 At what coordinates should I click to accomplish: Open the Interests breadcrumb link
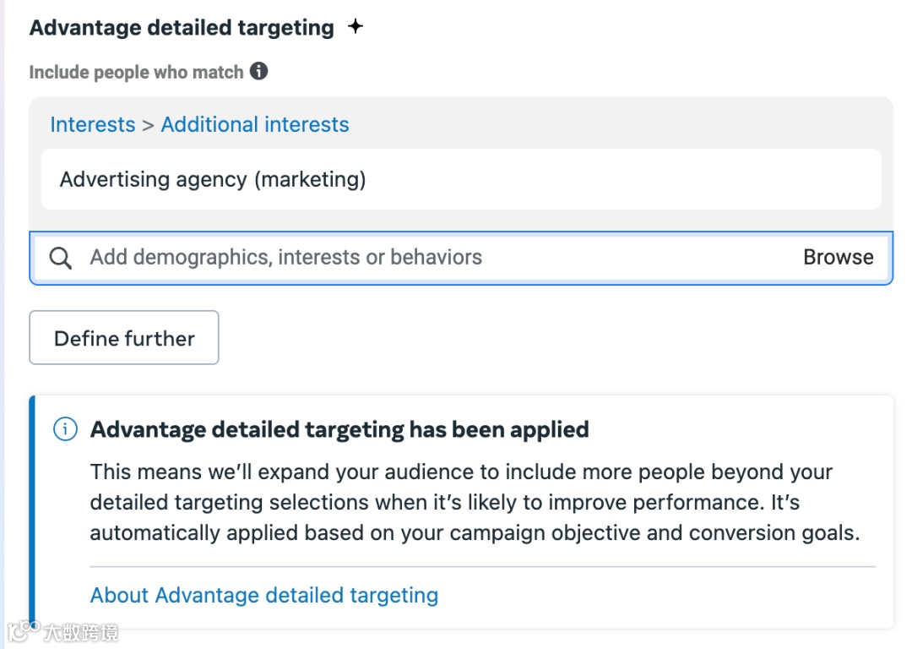[x=92, y=125]
